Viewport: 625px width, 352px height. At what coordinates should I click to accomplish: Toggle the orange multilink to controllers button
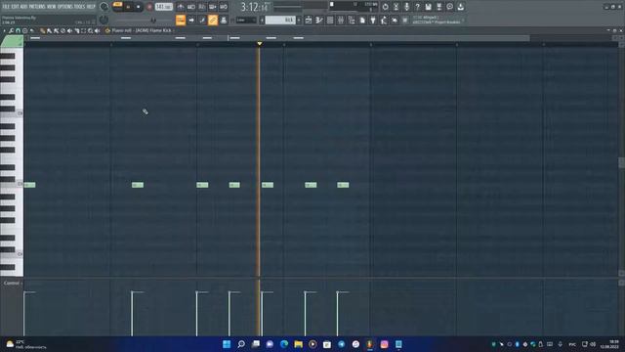[213, 20]
